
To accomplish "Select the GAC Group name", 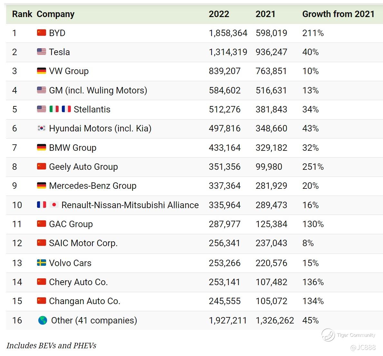I will (x=71, y=224).
